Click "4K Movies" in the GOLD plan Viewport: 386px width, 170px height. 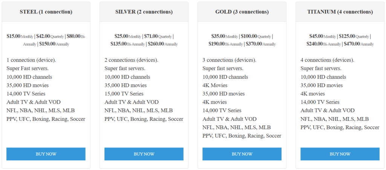click(x=215, y=85)
